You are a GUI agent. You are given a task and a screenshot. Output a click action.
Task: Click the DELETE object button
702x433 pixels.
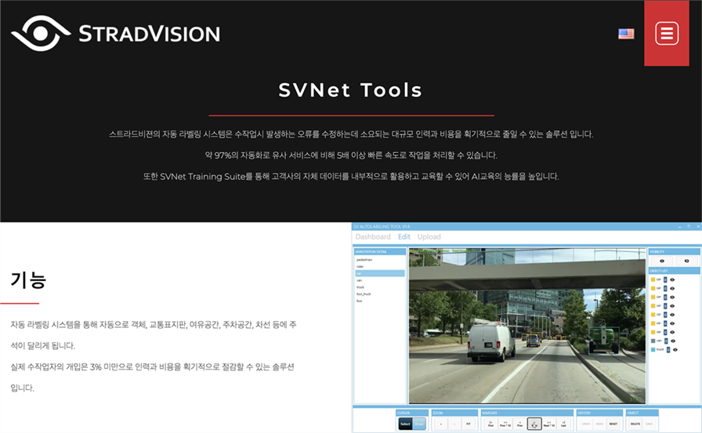coord(635,424)
